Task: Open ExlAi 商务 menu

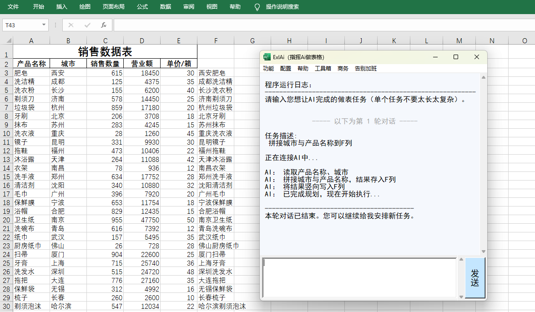Action: click(343, 69)
